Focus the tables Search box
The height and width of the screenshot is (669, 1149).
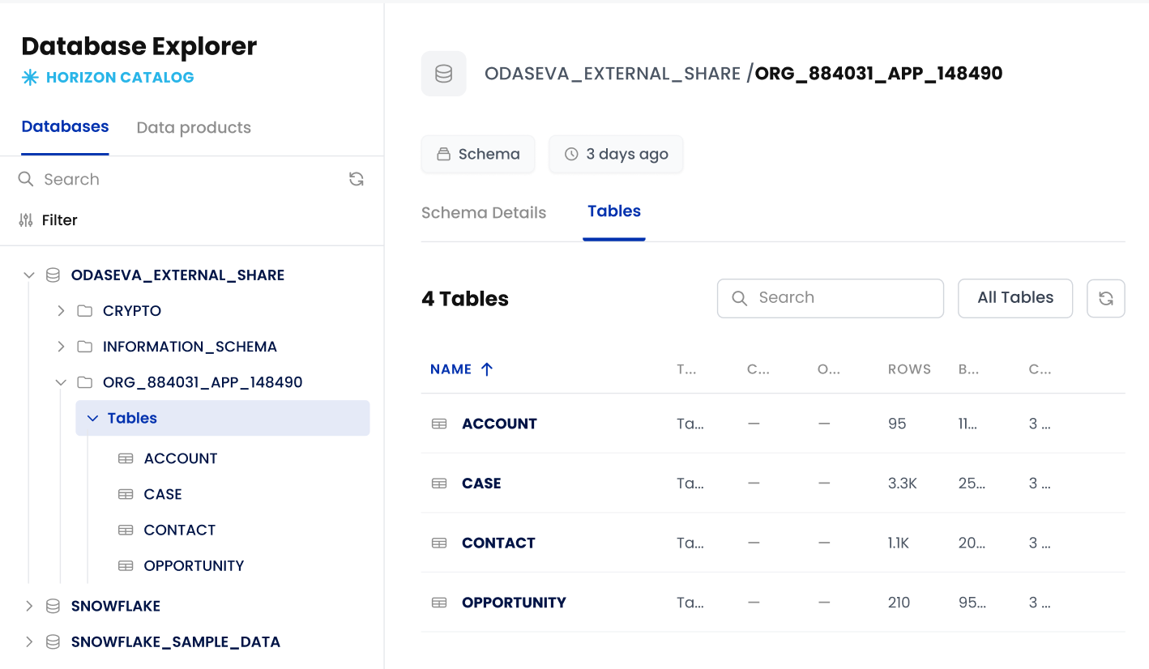pos(831,298)
